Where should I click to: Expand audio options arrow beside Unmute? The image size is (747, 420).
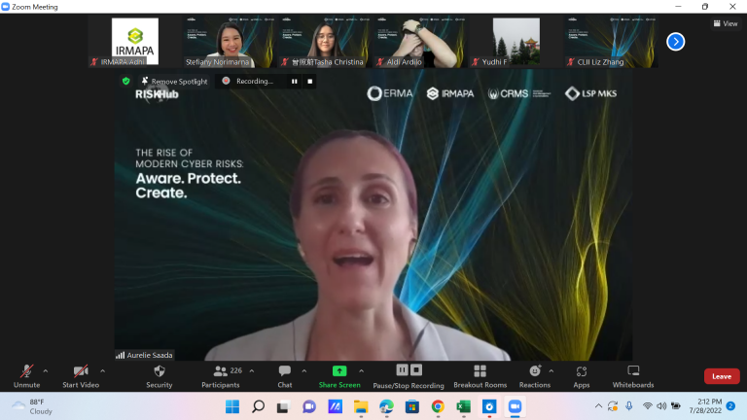tap(46, 370)
